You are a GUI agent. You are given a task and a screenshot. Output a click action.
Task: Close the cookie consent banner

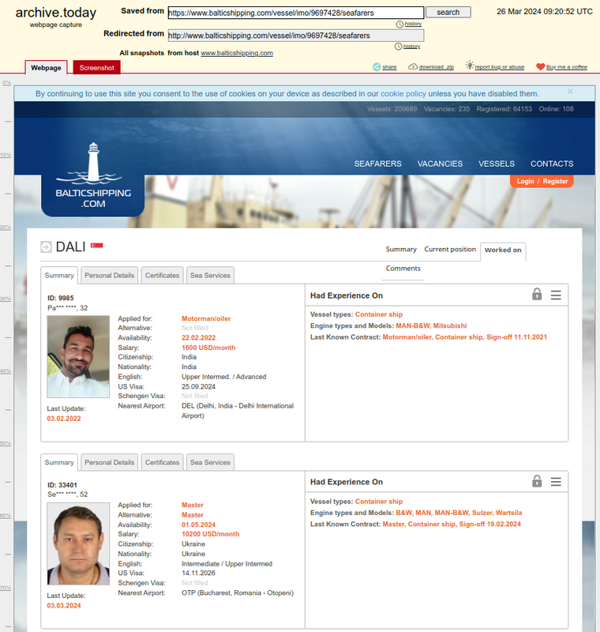(x=570, y=92)
